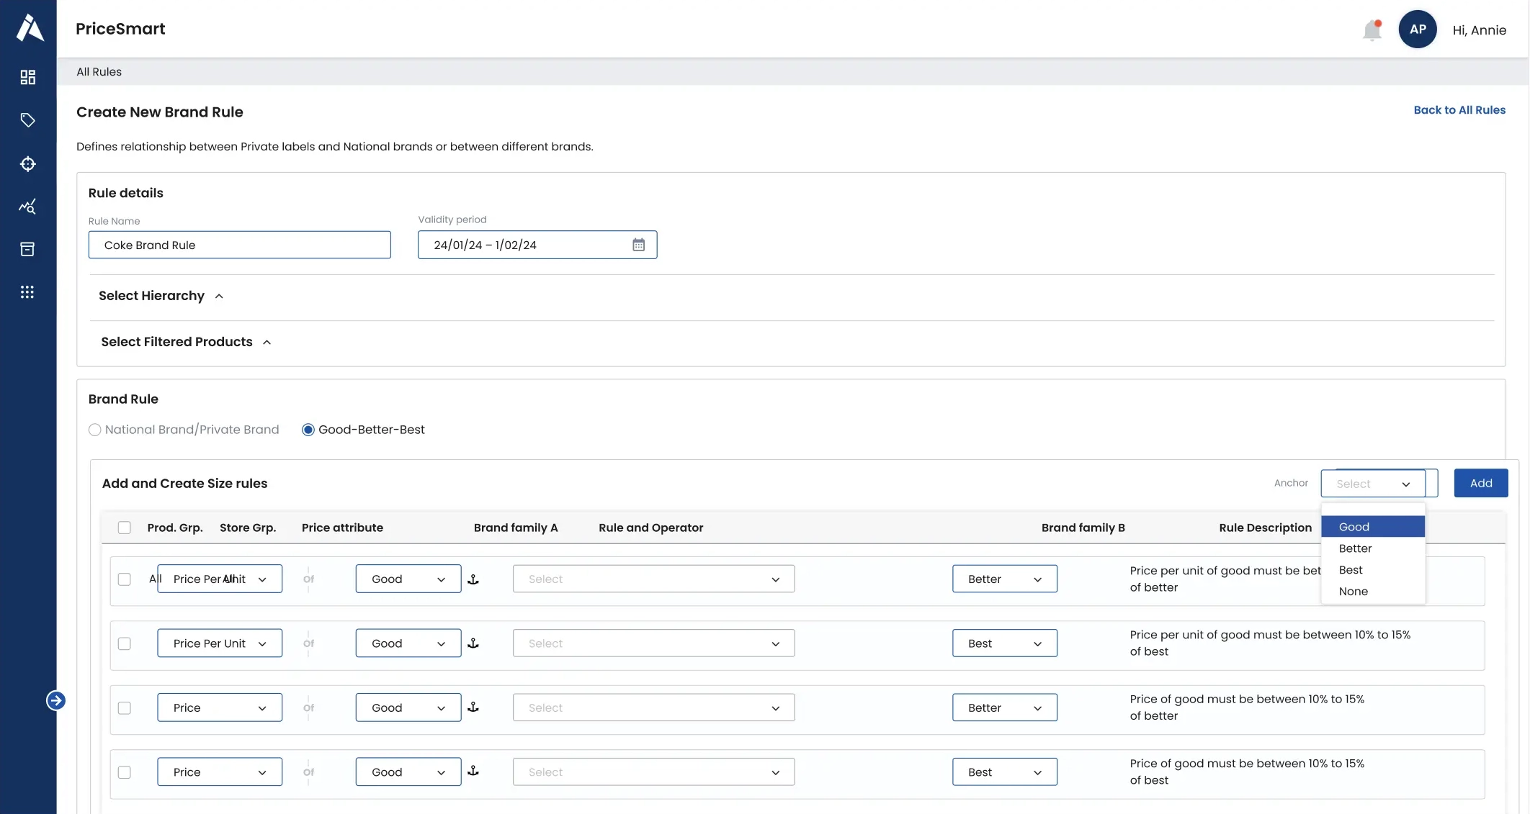Collapse the Select Filtered Products section

pyautogui.click(x=267, y=342)
